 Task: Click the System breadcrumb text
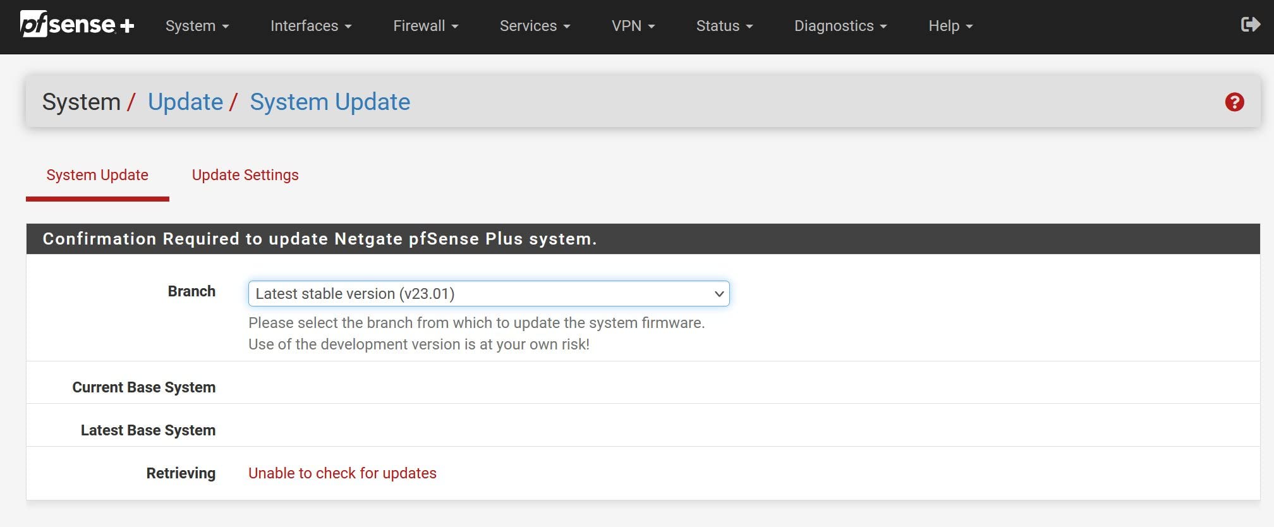81,102
